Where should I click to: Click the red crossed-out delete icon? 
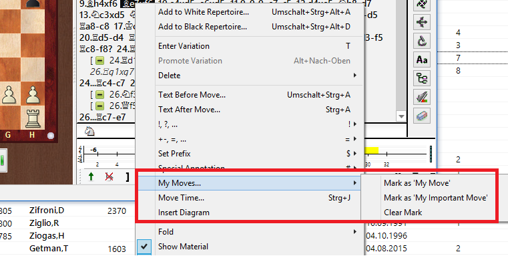(109, 176)
